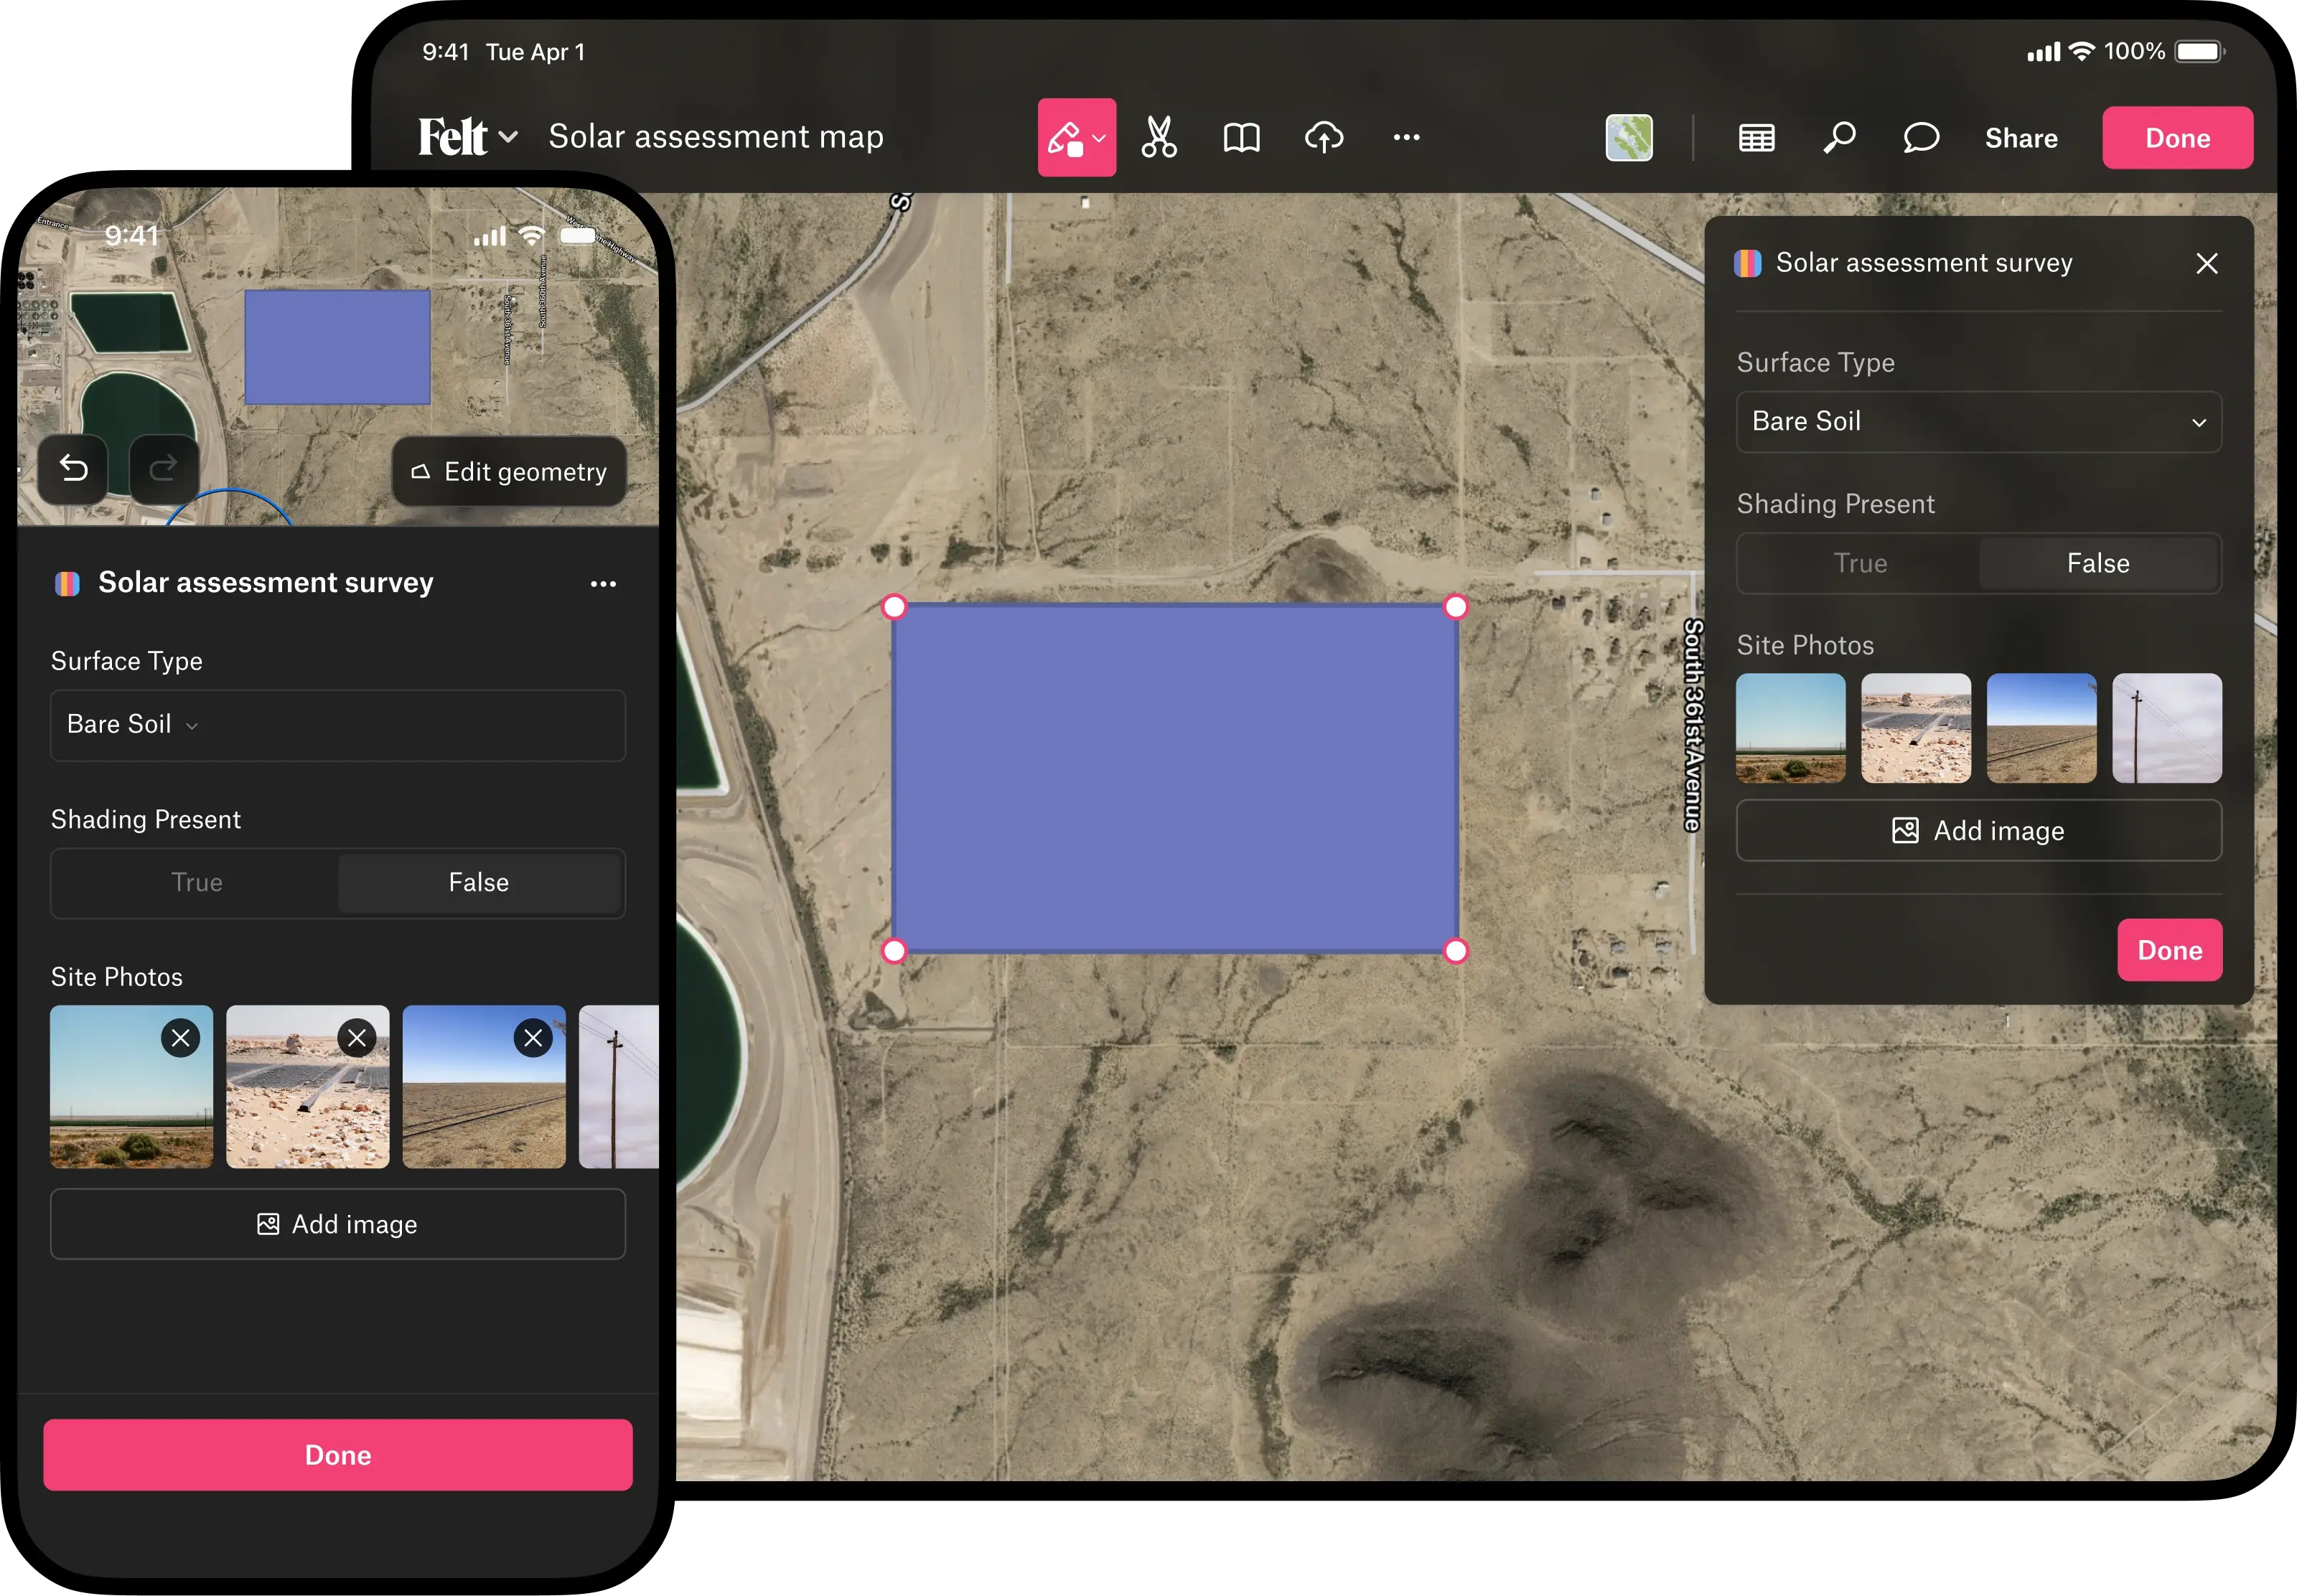The image size is (2297, 1596).
Task: Remove first site photo on phone
Action: (180, 1038)
